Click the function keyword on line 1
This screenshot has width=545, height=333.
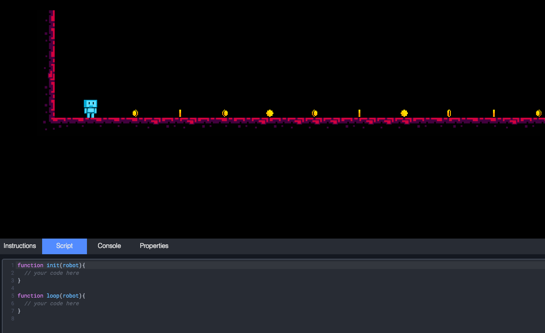click(x=30, y=265)
